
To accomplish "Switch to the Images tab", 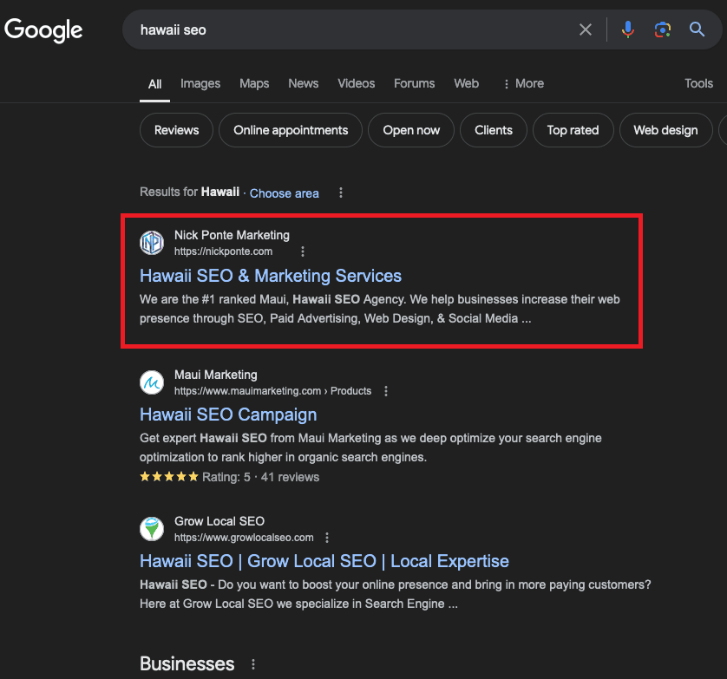I will 200,83.
